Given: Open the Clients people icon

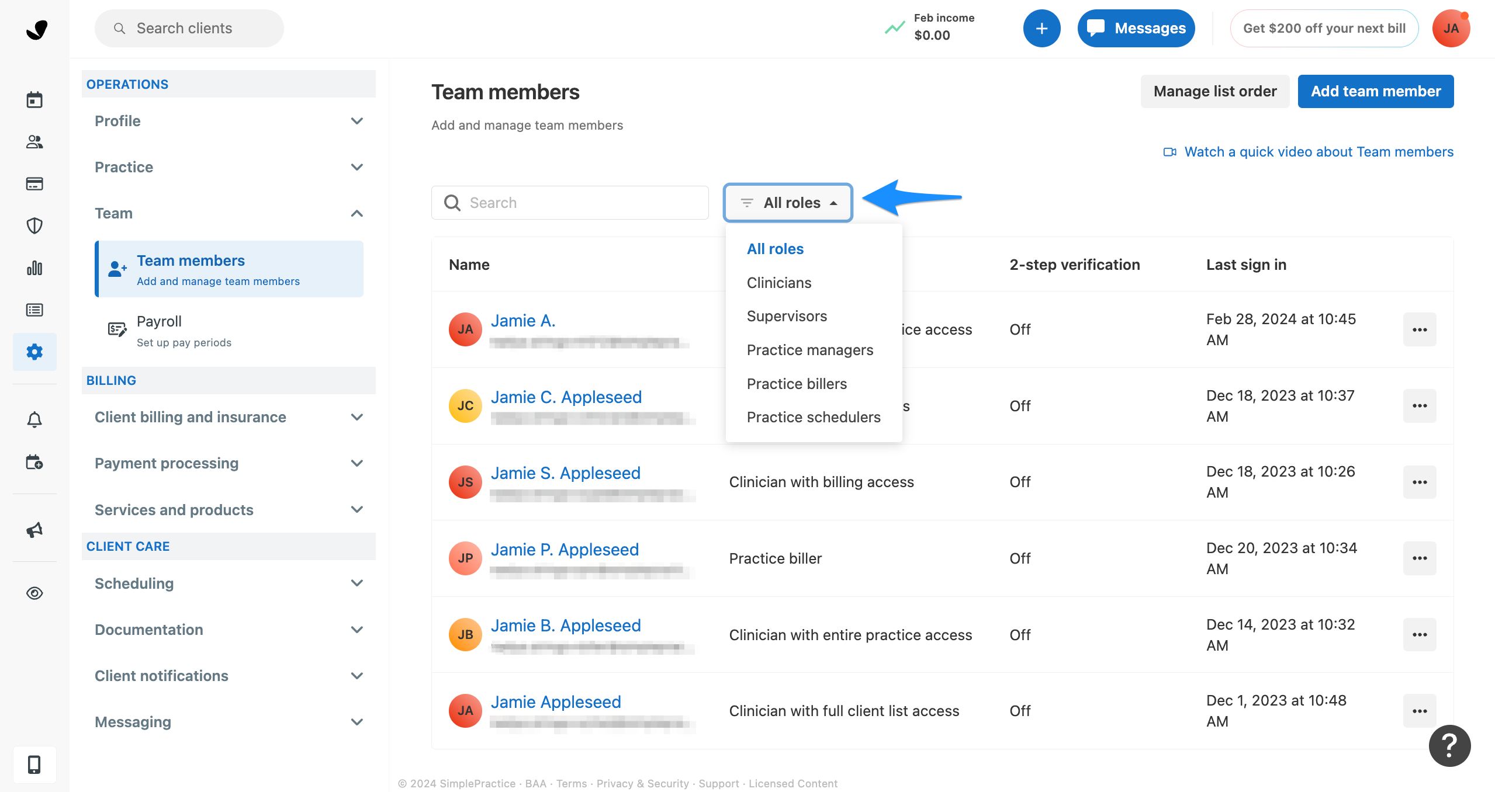Looking at the screenshot, I should (34, 142).
